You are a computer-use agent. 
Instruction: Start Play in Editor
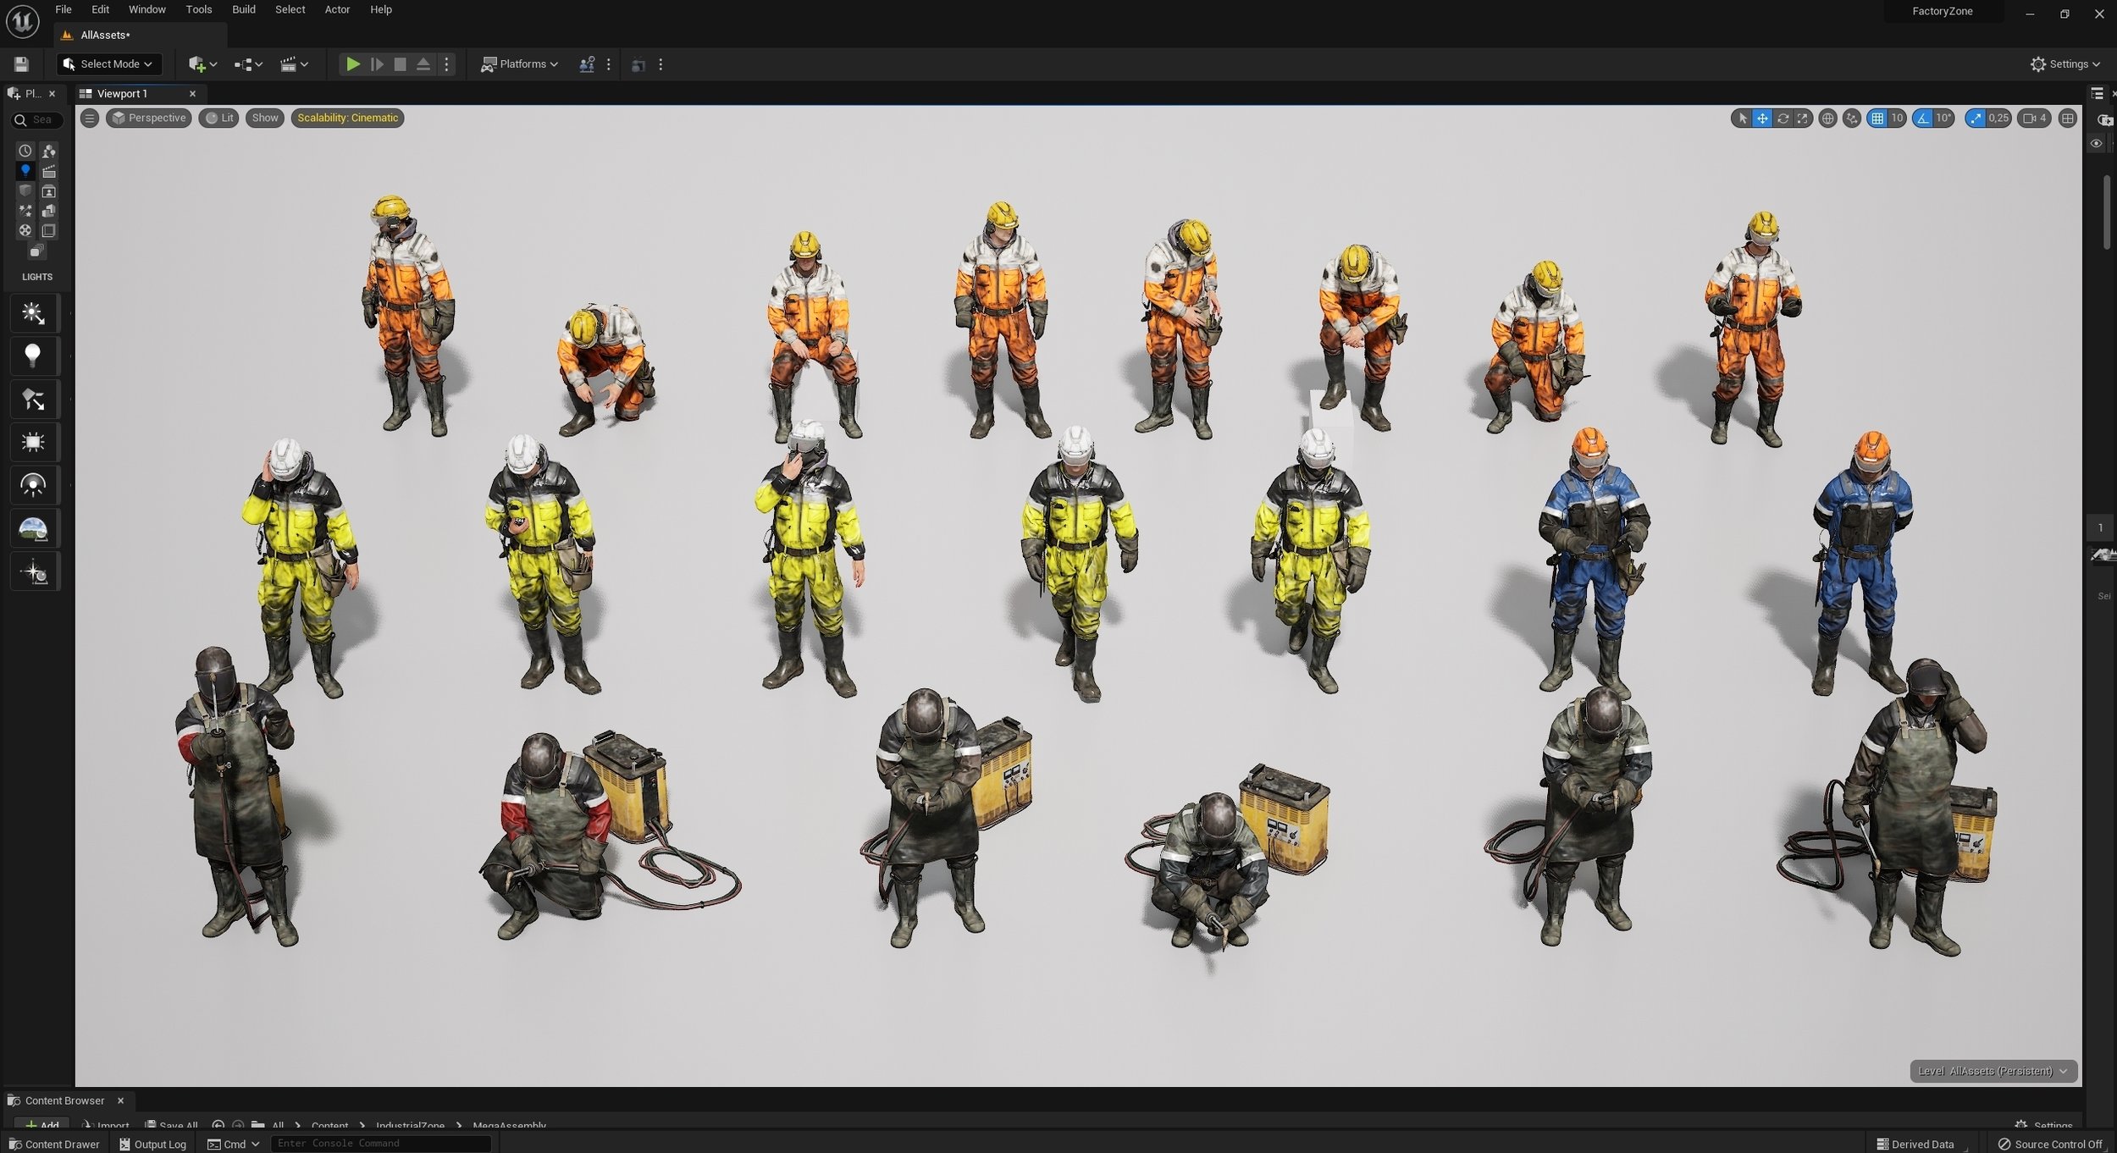[x=353, y=64]
